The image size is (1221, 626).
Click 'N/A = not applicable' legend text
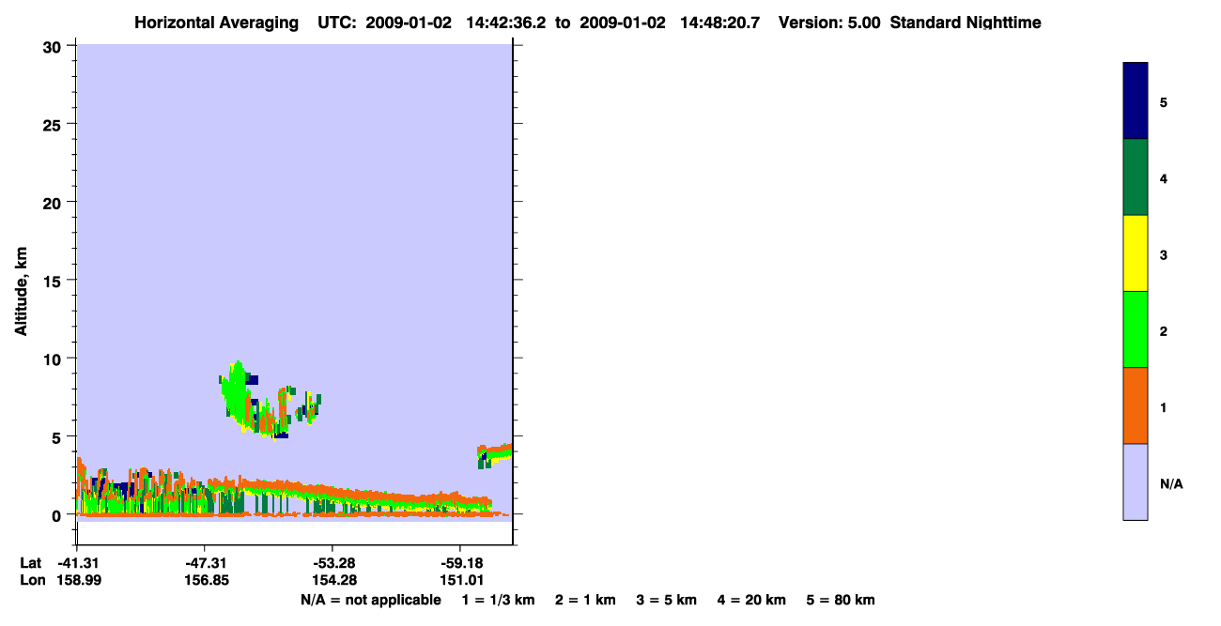370,600
